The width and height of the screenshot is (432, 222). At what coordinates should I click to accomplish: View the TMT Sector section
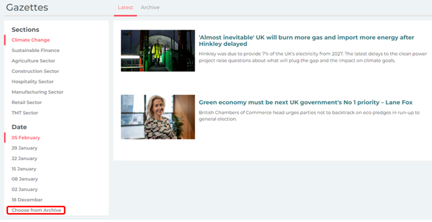pyautogui.click(x=25, y=113)
